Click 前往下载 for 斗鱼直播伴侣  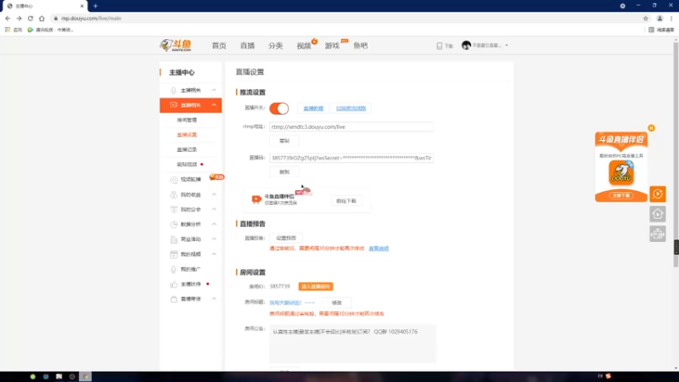(x=346, y=201)
